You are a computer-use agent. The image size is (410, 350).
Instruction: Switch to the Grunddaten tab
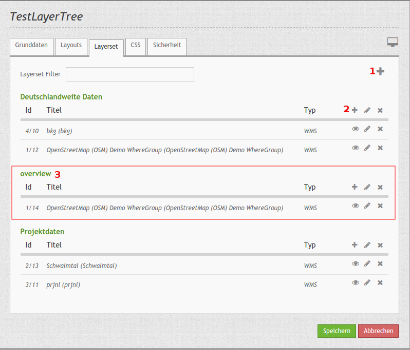point(31,46)
